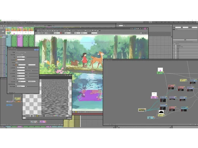Click the Eye Level Y value field
This screenshot has height=148, width=198.
[x=32, y=82]
